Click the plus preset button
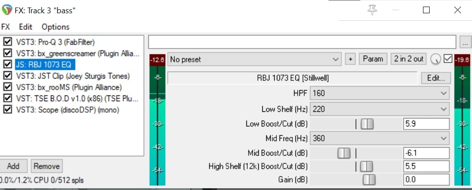The height and width of the screenshot is (190, 472). point(351,59)
